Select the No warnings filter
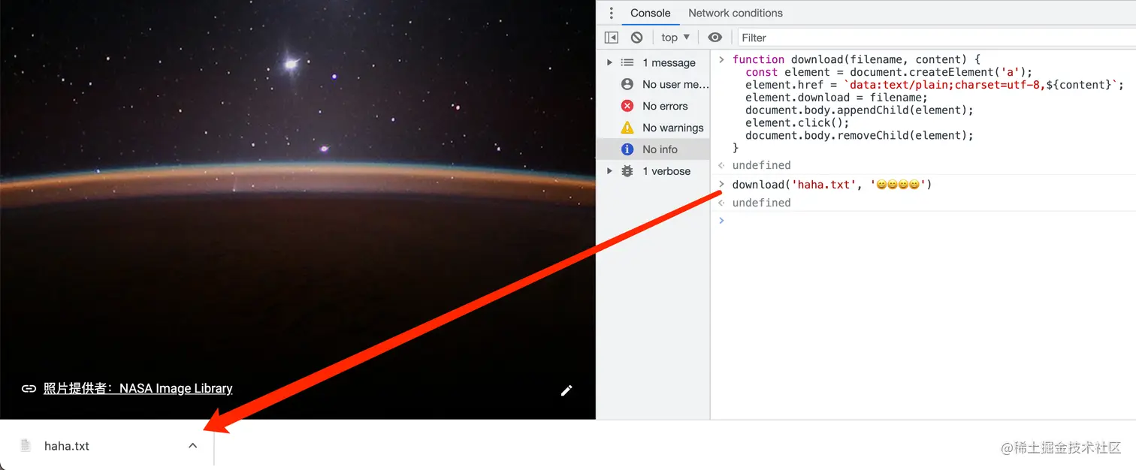 (x=653, y=128)
